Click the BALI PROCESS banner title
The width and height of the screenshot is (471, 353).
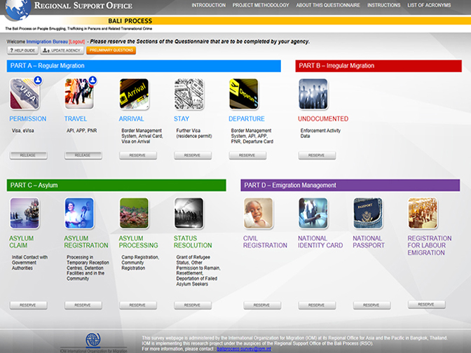[130, 21]
